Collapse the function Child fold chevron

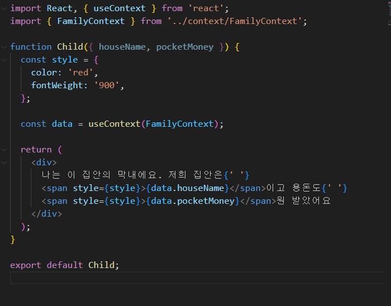4,47
